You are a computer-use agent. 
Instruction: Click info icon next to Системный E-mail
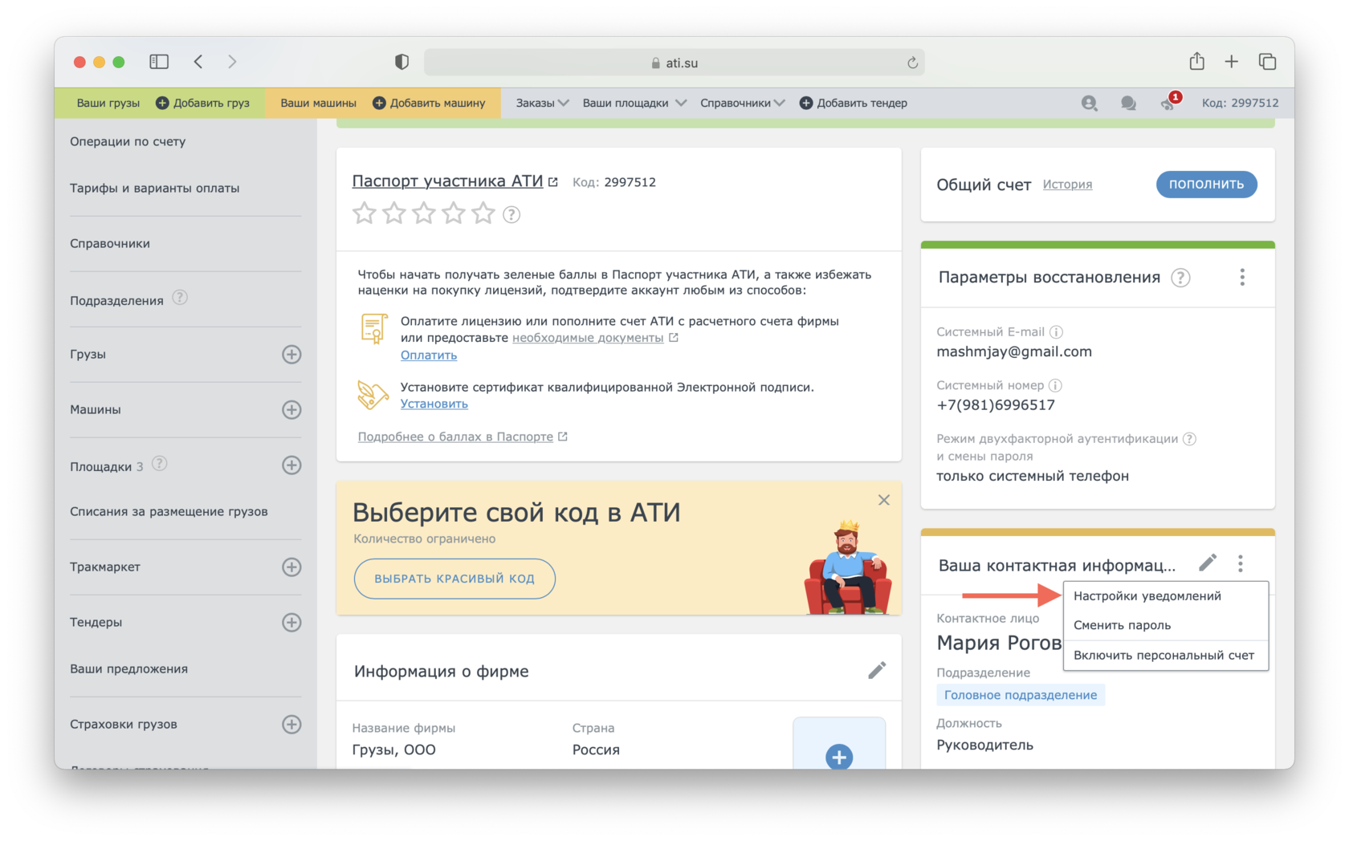click(x=1057, y=331)
